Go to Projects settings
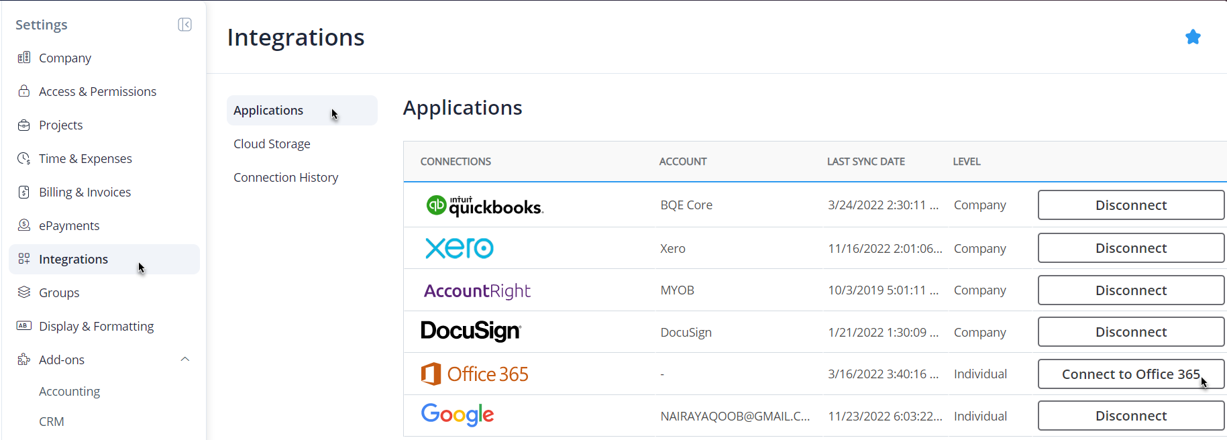 (60, 125)
